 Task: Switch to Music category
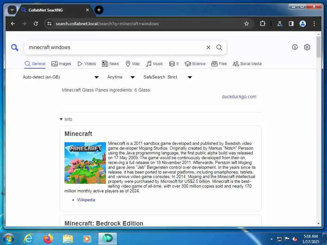(154, 64)
